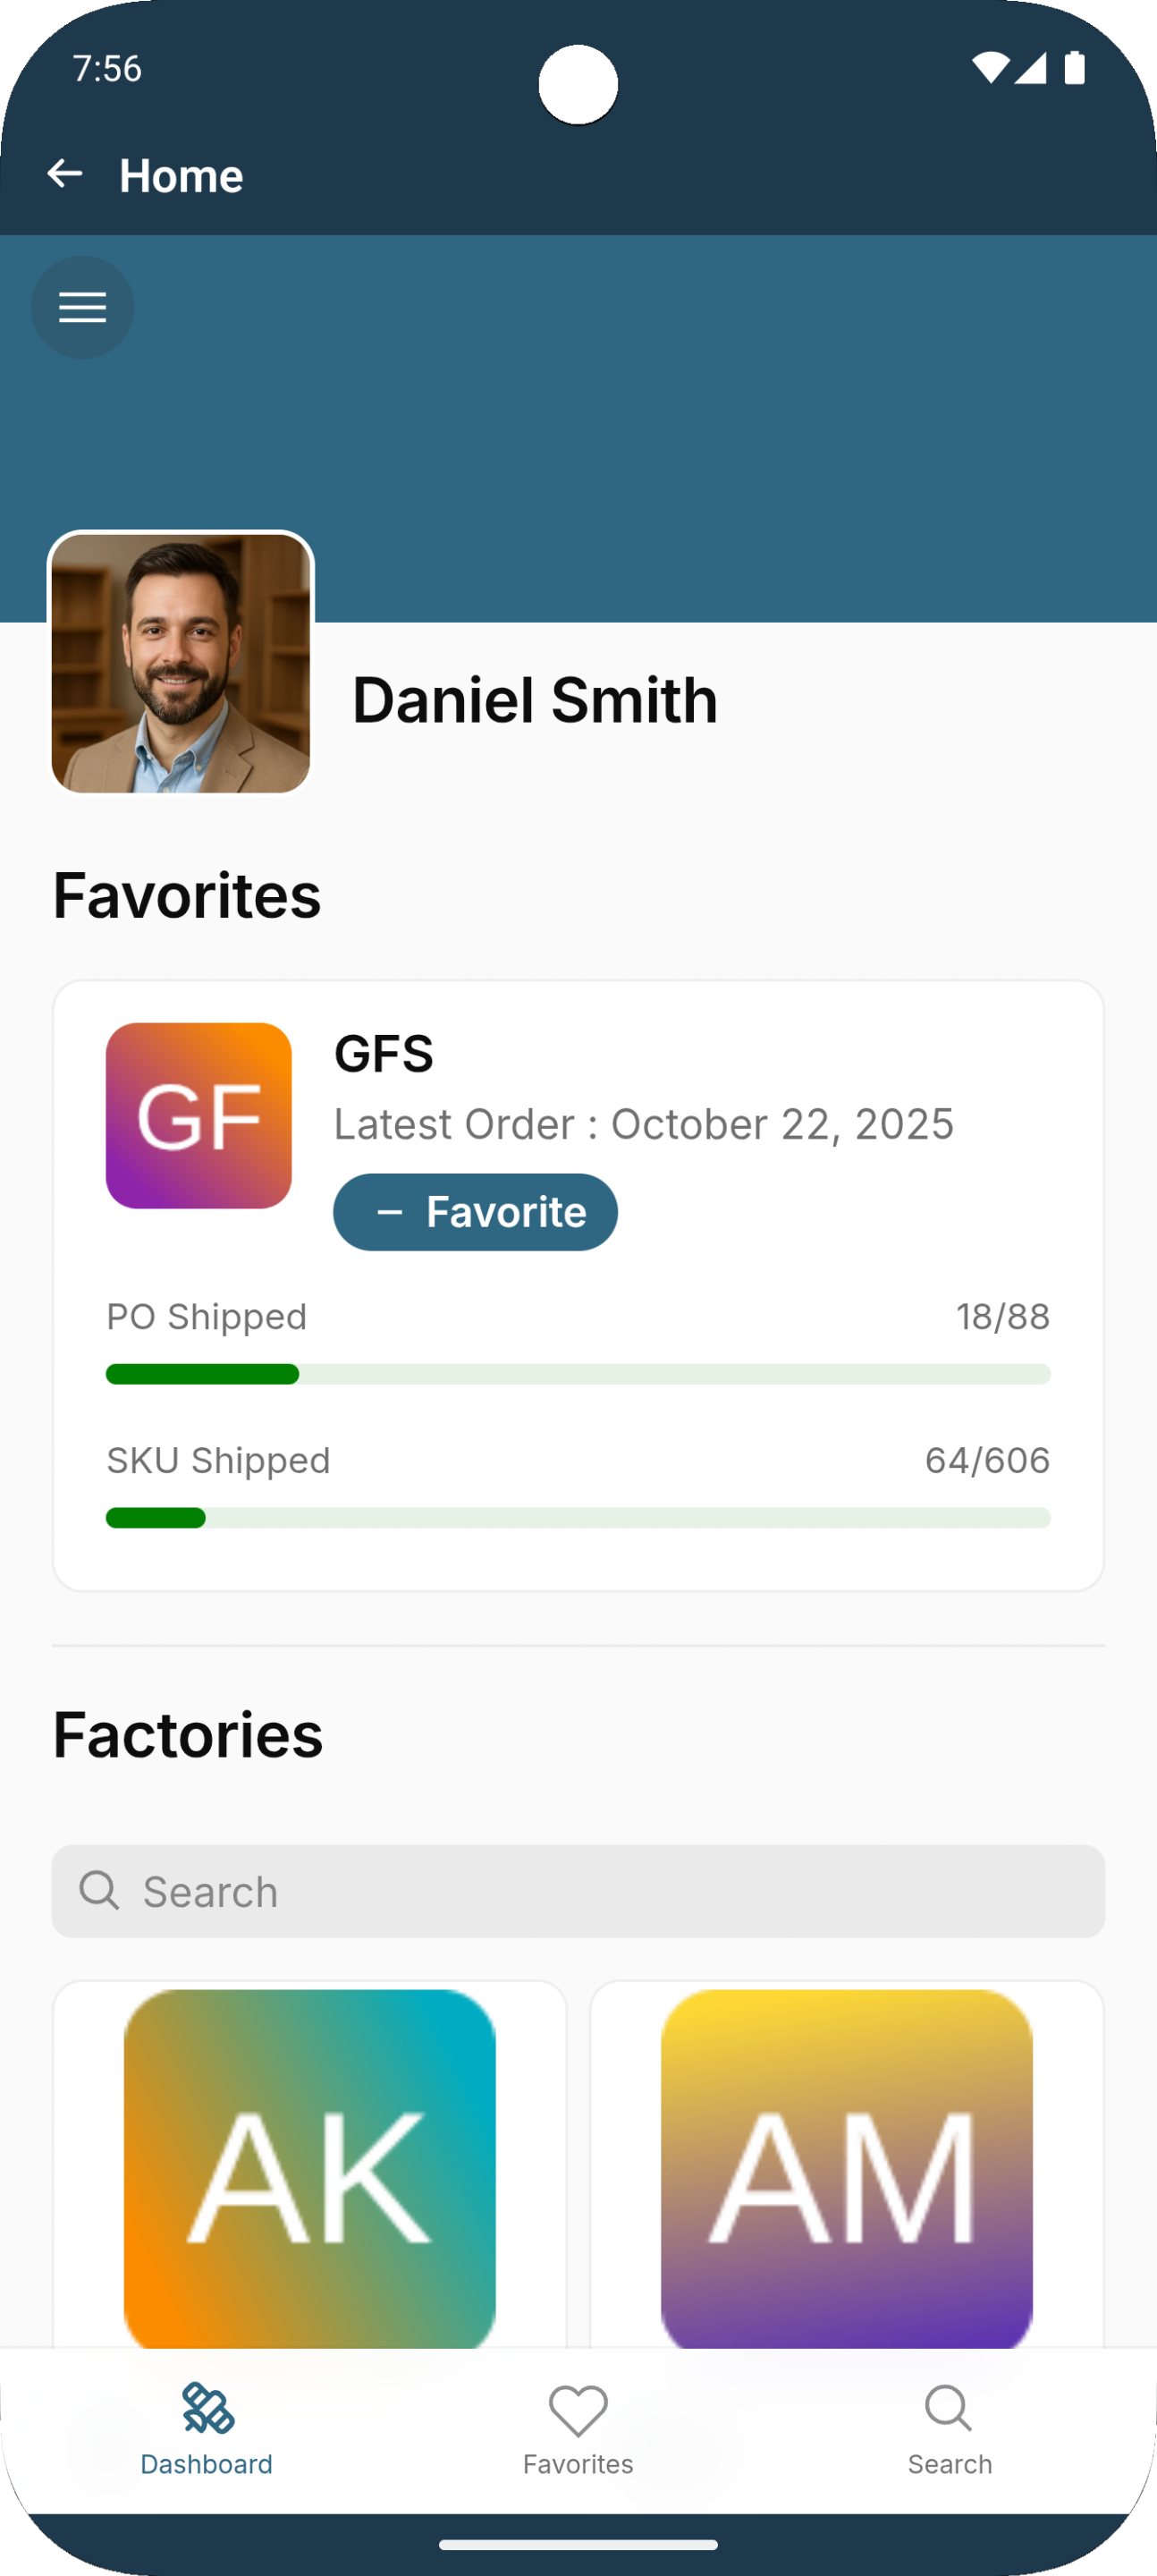
Task: Click the Dashboard icon in bottom bar
Action: pyautogui.click(x=207, y=2409)
